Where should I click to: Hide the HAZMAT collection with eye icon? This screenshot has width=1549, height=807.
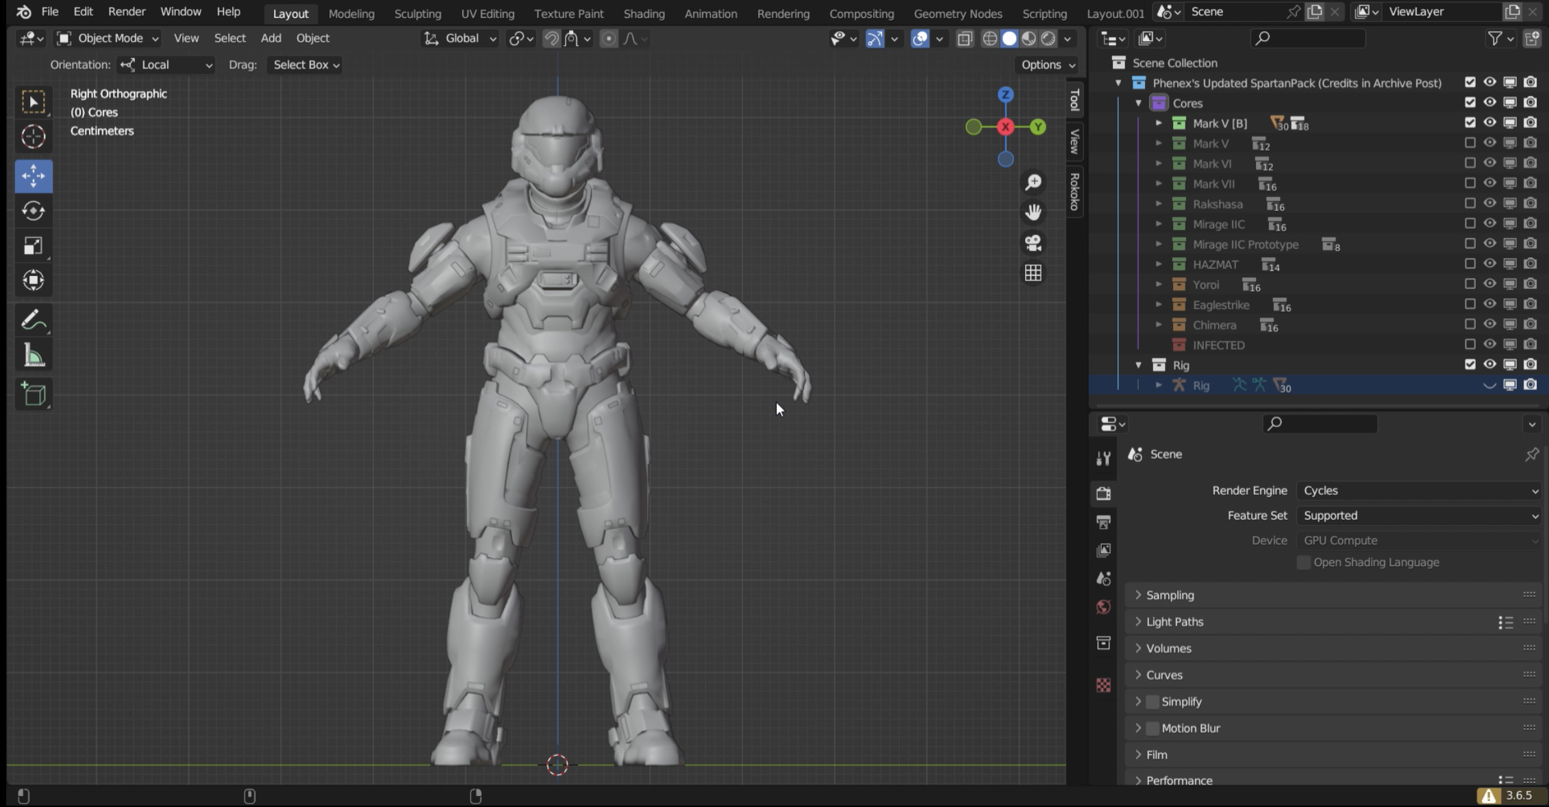click(x=1489, y=264)
